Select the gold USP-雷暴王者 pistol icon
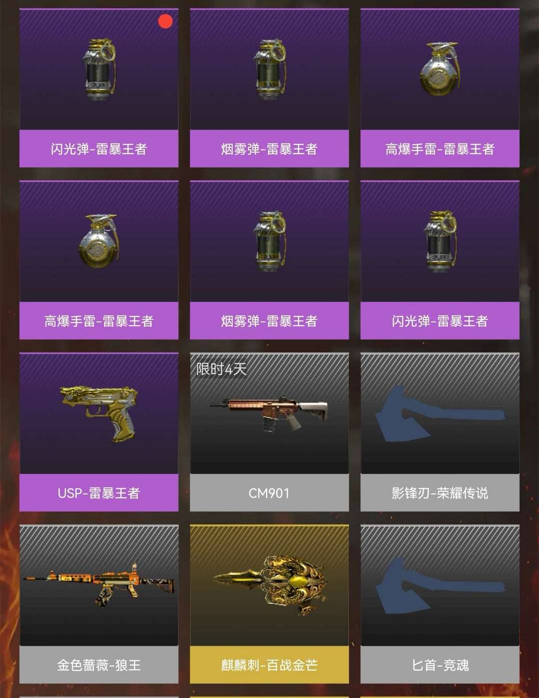The image size is (539, 698). click(x=98, y=412)
